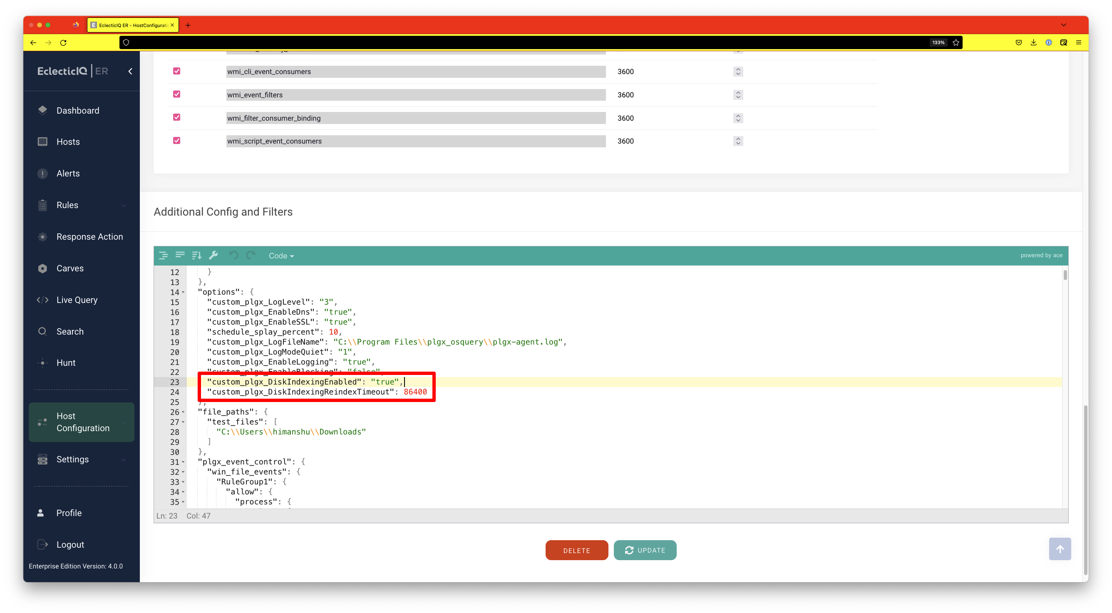This screenshot has width=1112, height=613.
Task: Open Response Action page
Action: [89, 236]
